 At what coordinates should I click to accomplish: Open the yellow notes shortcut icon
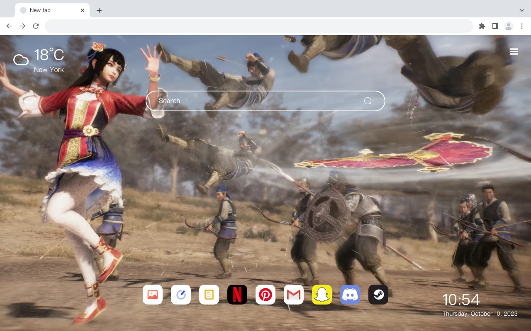pyautogui.click(x=209, y=295)
